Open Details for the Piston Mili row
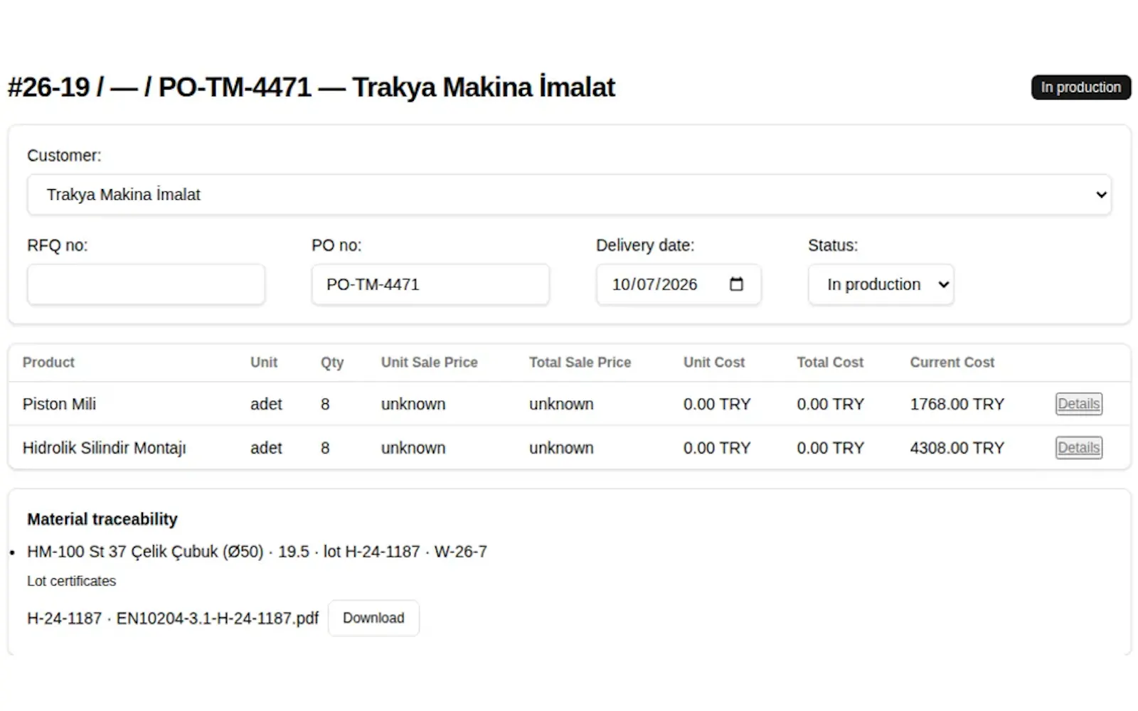Screen dimensions: 1138x711 pyautogui.click(x=1078, y=404)
